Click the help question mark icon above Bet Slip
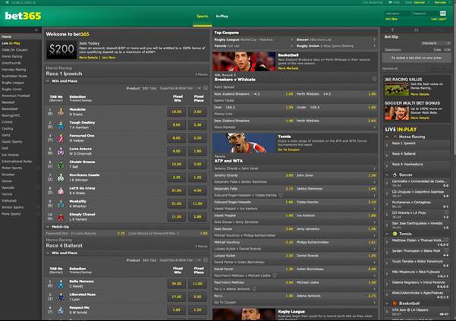The width and height of the screenshot is (456, 321). pos(392,30)
